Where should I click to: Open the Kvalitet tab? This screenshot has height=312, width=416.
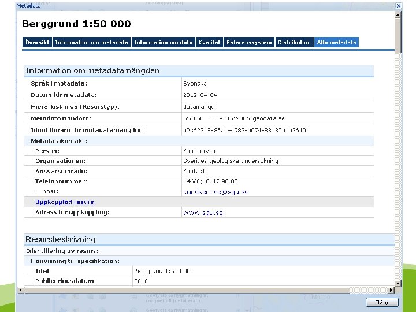coord(210,42)
